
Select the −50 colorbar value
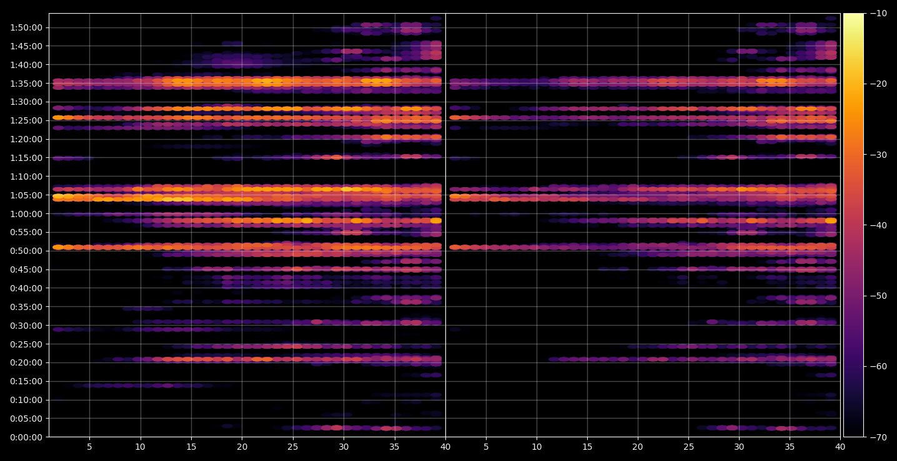point(878,296)
